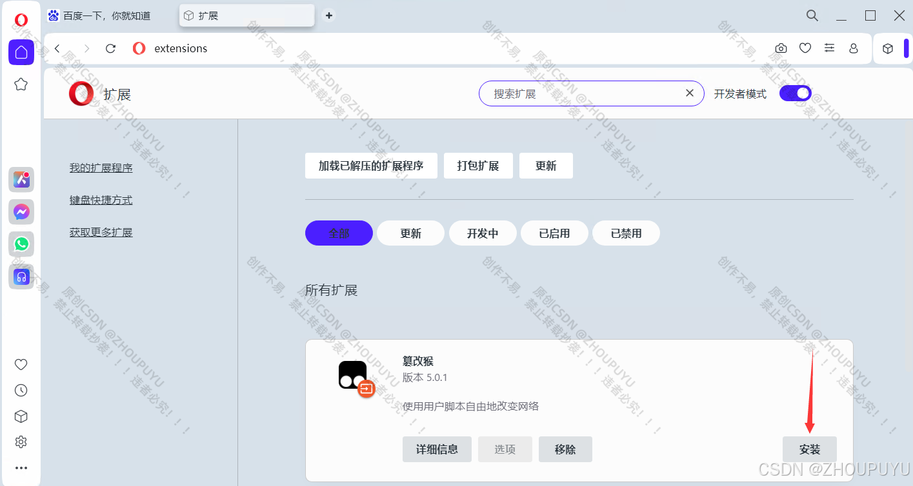Click 安装 button for Tampermonkey
Screen dimensions: 913x486
tap(810, 449)
